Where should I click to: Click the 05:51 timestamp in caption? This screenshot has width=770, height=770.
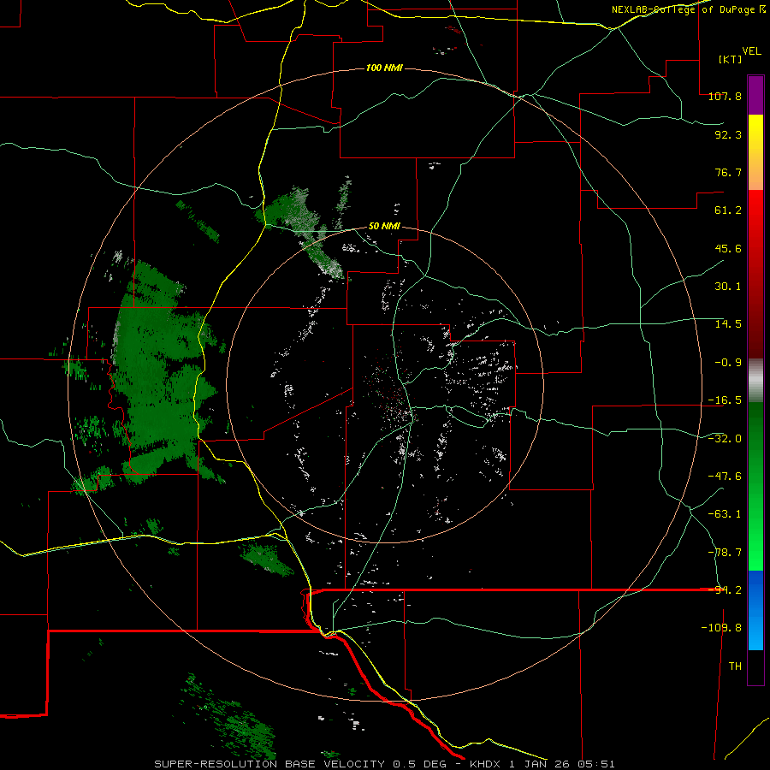tap(598, 764)
